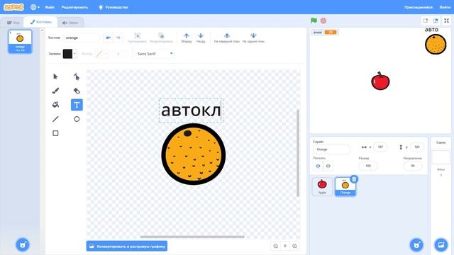Activate the Text tool
Viewport: 454px width, 255px height.
(77, 105)
